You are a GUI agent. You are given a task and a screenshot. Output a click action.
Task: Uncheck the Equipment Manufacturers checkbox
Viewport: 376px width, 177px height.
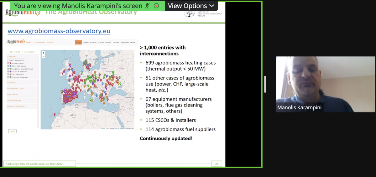tap(8, 69)
